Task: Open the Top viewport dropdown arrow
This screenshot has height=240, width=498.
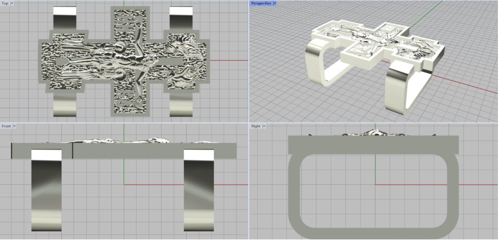Action: coord(12,3)
